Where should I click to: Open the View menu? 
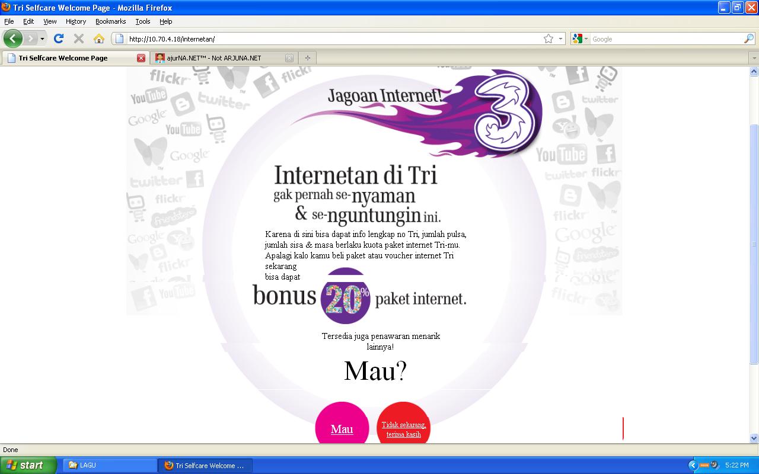50,21
